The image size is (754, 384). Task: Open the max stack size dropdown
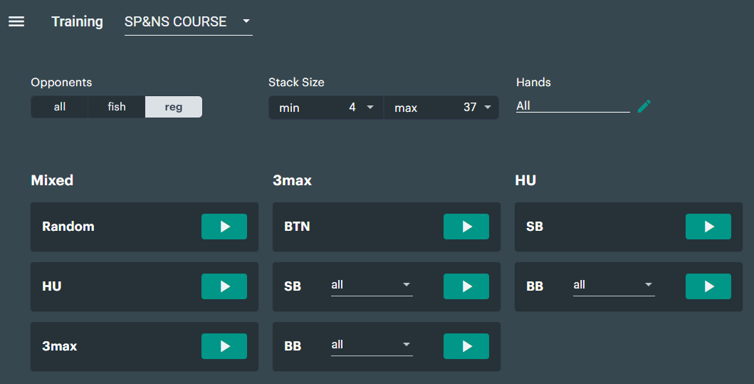441,108
